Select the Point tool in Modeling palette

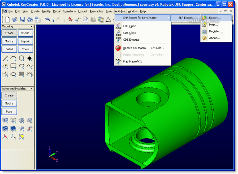pyautogui.click(x=30, y=58)
